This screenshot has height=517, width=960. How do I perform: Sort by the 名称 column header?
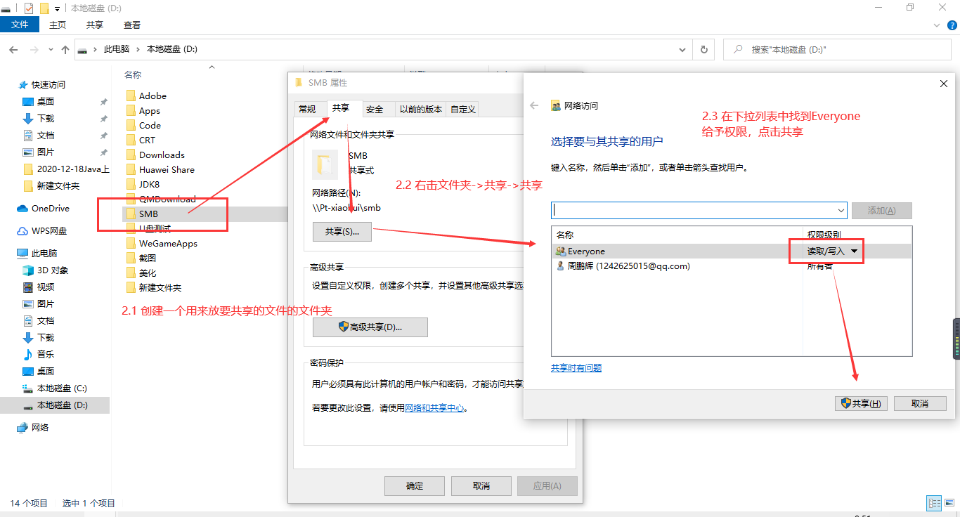(133, 74)
